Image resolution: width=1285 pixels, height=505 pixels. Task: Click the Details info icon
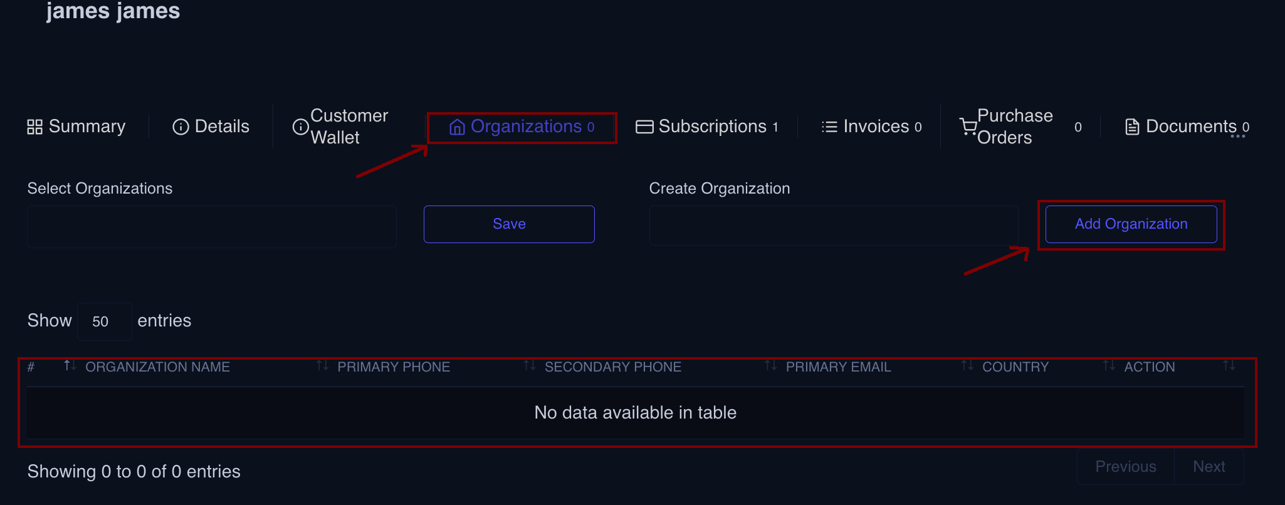click(181, 127)
